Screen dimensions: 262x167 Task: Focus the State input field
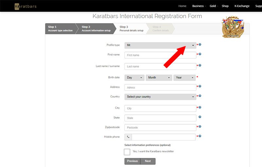(x=160, y=118)
